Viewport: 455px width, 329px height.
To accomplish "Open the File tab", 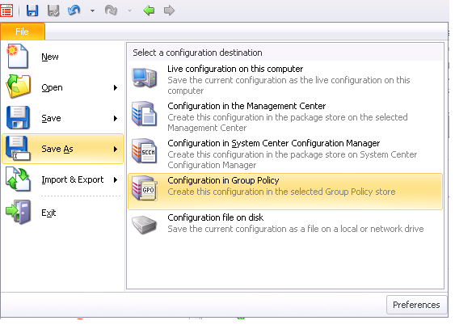I will click(23, 32).
